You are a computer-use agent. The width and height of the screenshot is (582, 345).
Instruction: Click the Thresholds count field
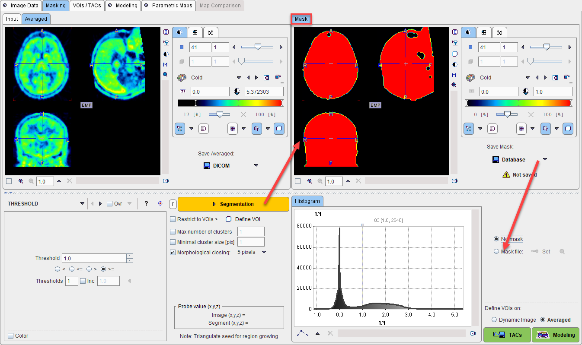pos(71,281)
